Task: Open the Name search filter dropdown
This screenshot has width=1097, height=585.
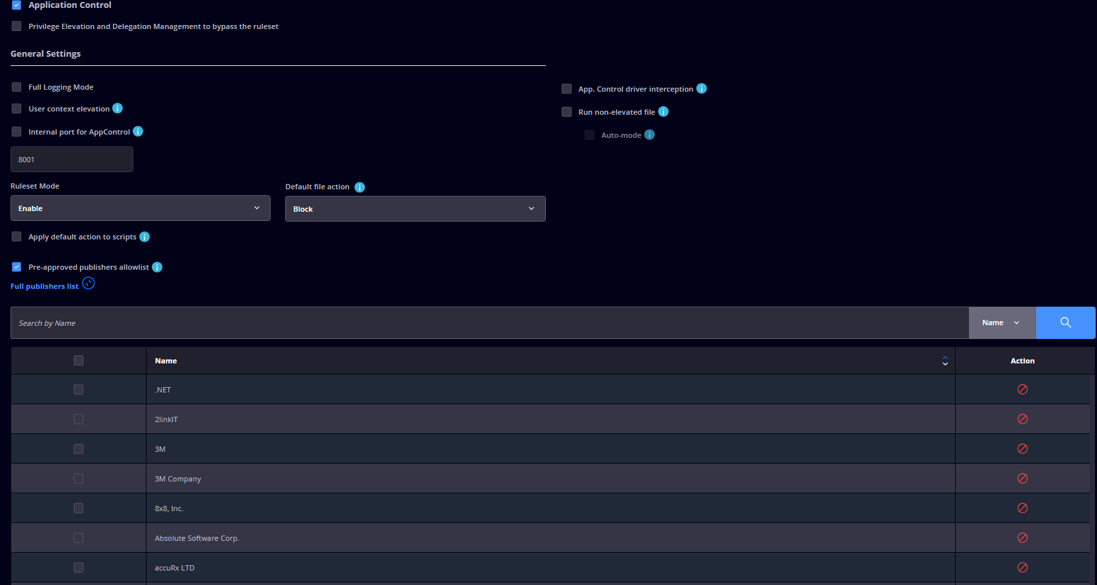Action: pyautogui.click(x=1002, y=323)
